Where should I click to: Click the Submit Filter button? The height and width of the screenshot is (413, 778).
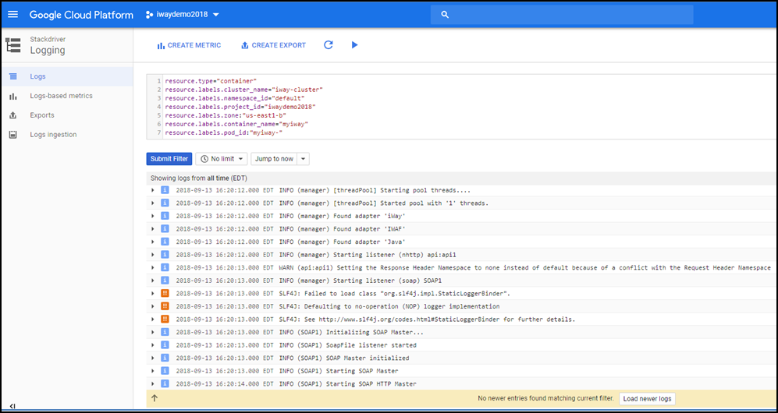point(169,159)
